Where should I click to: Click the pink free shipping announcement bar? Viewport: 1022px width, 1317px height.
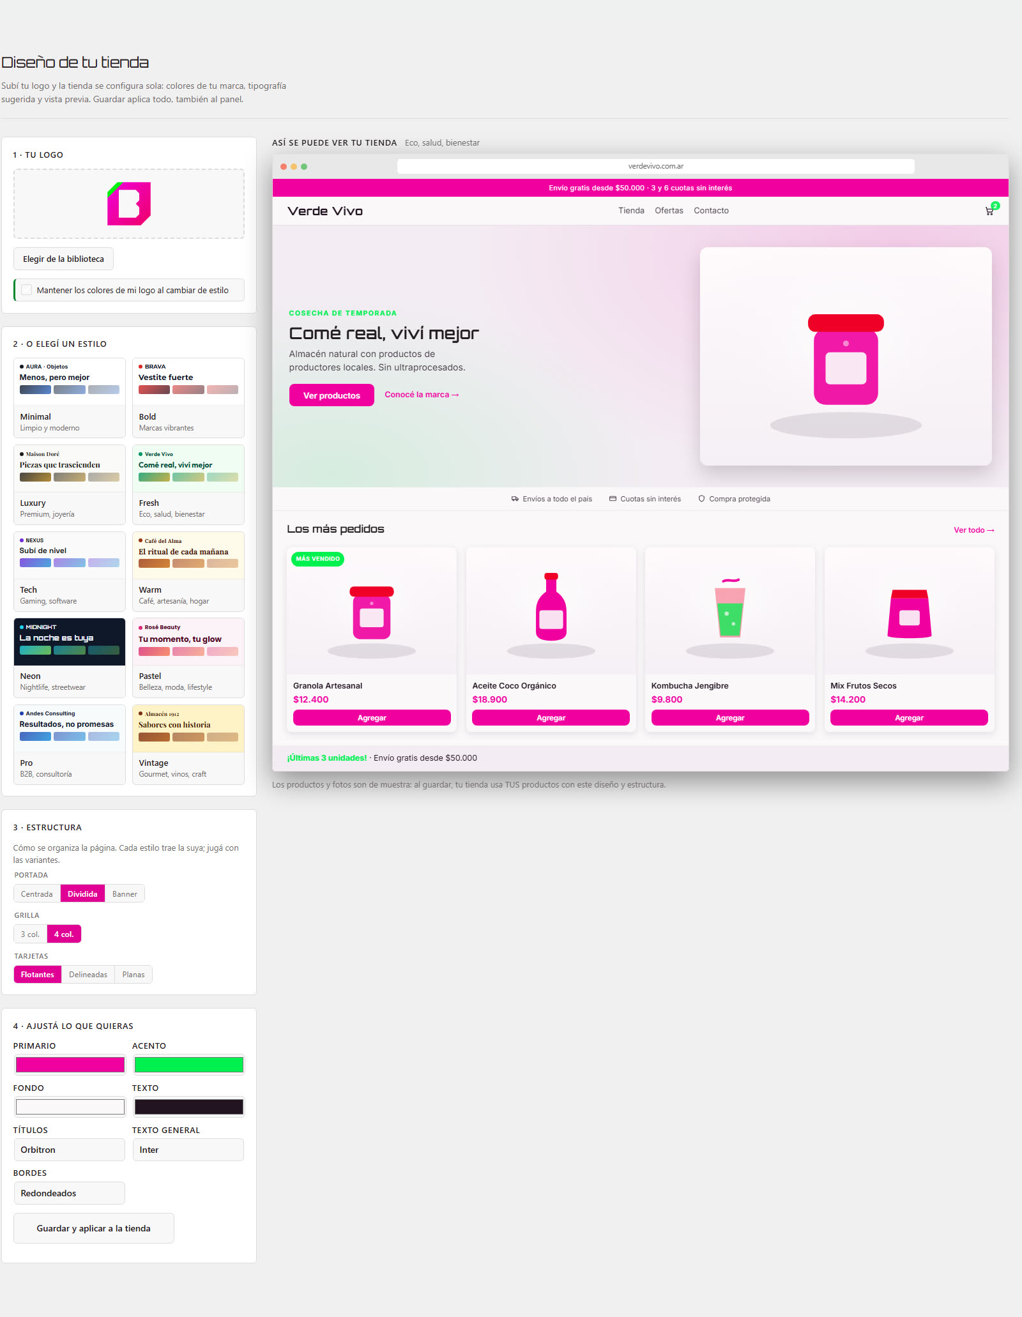coord(641,188)
